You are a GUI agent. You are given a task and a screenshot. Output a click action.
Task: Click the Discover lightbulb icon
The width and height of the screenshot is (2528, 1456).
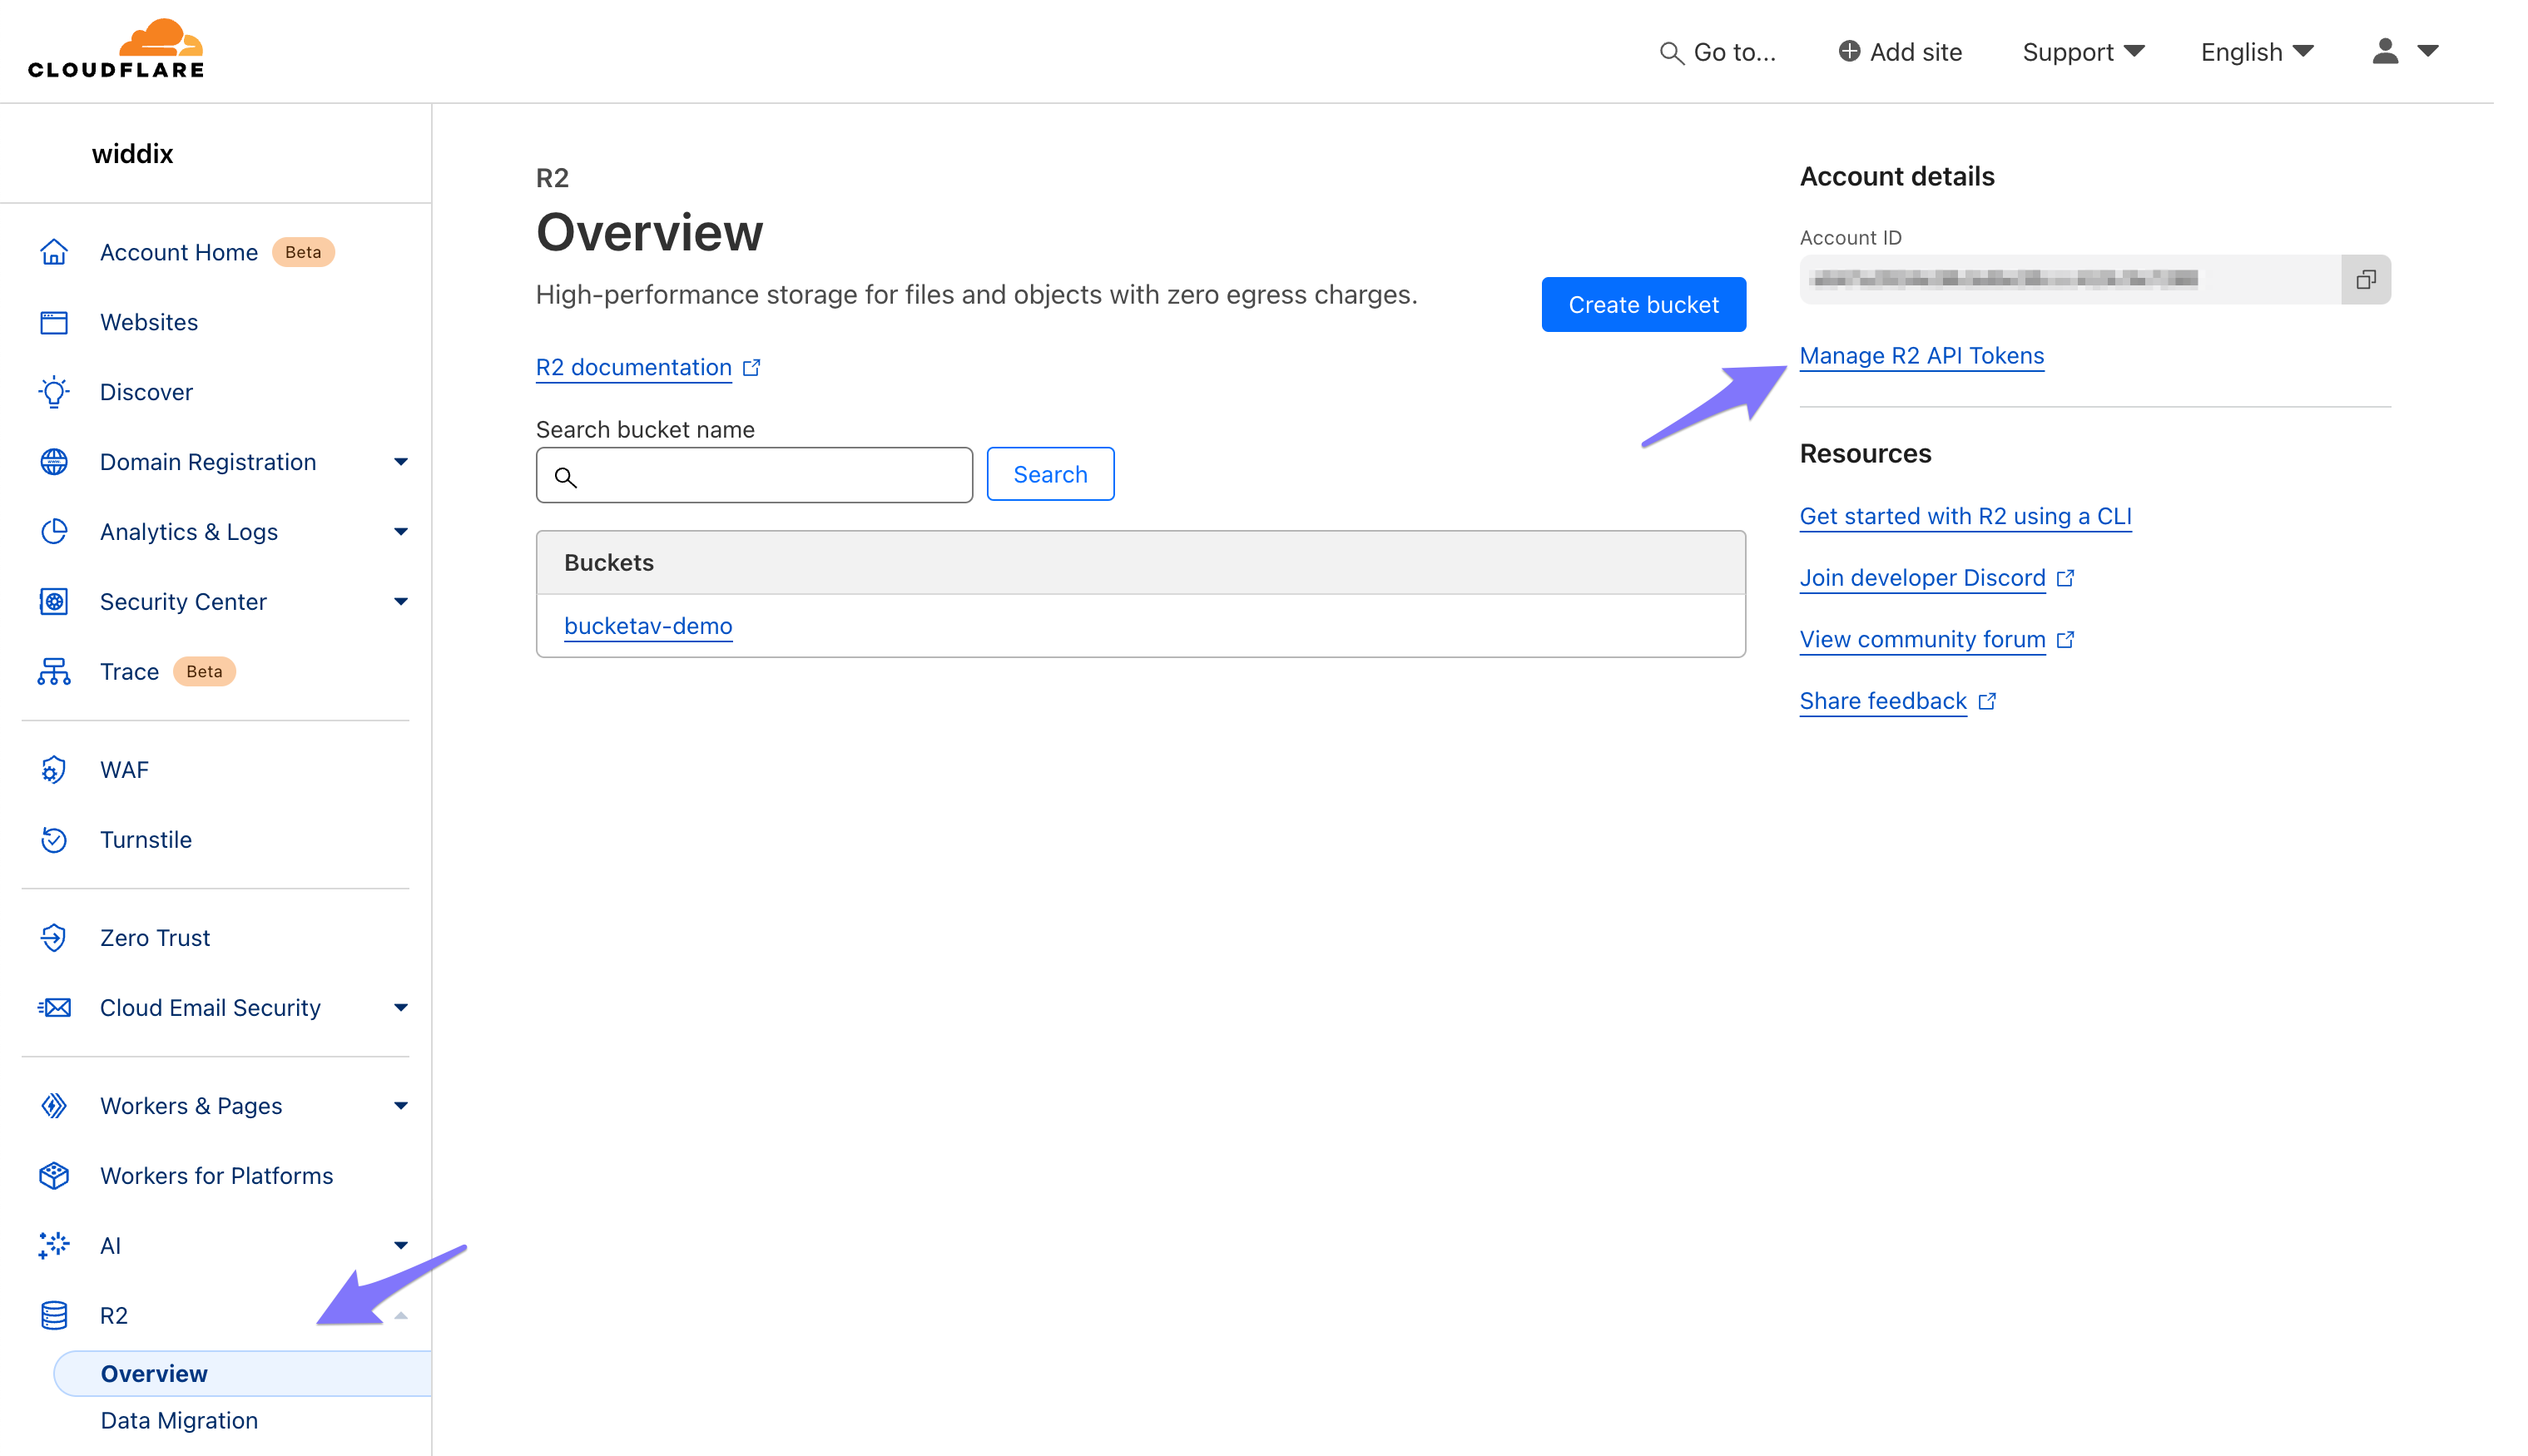[x=54, y=392]
